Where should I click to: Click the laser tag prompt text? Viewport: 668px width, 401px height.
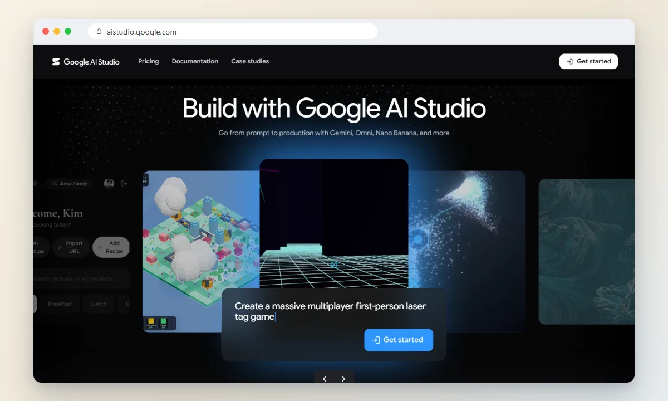(x=331, y=311)
